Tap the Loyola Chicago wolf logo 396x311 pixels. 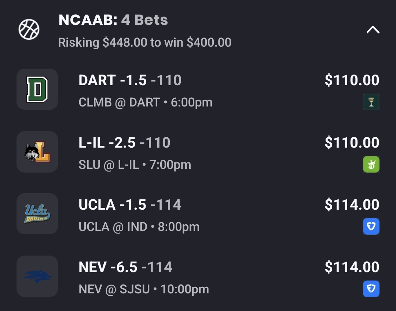pos(37,152)
